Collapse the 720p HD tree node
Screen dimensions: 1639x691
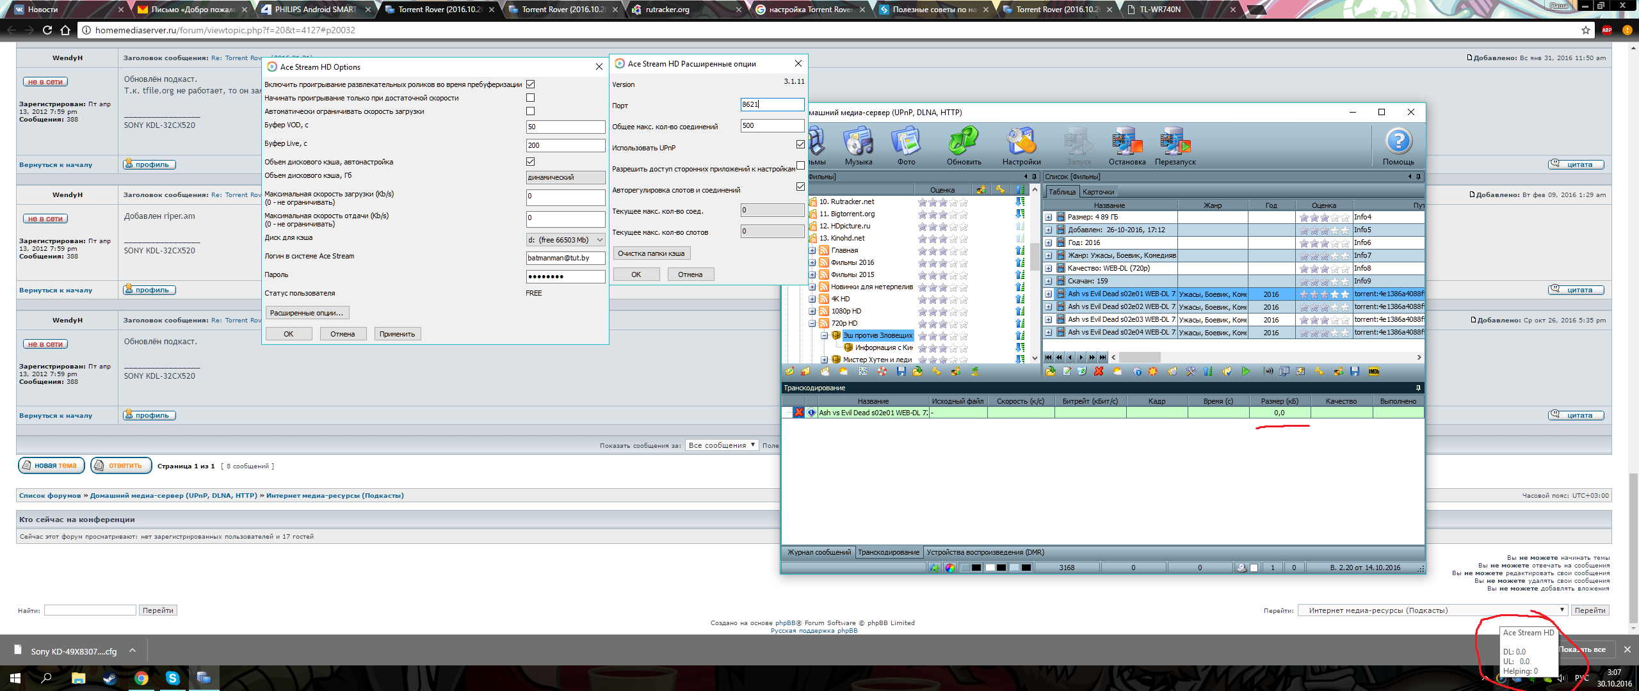[812, 323]
